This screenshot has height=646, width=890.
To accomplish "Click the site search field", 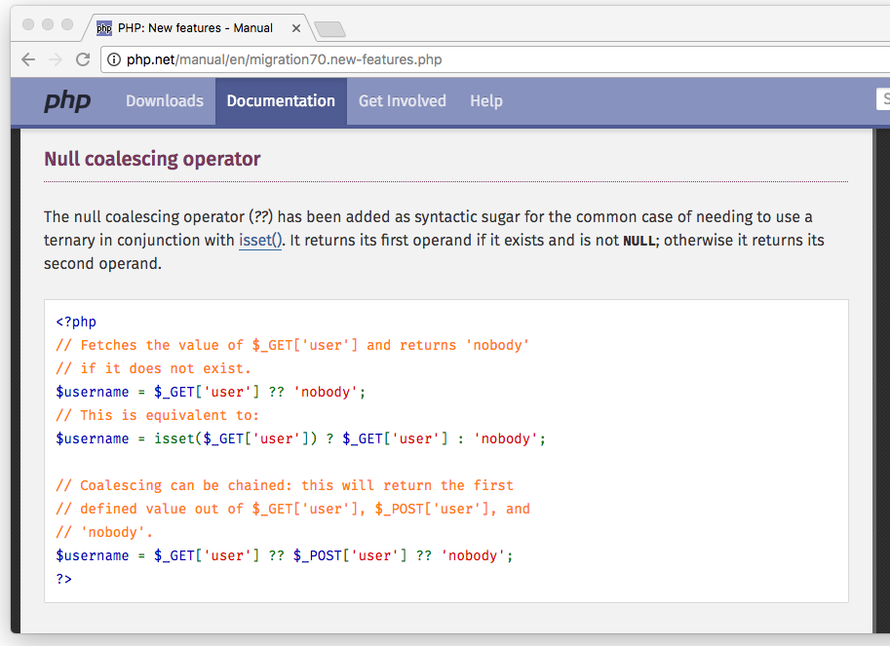I will [883, 99].
